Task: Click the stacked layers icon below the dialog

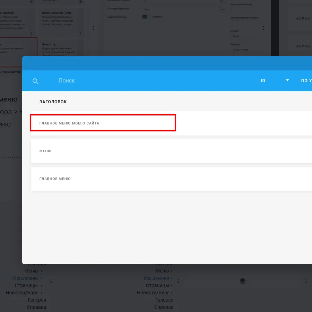Action: click(243, 281)
